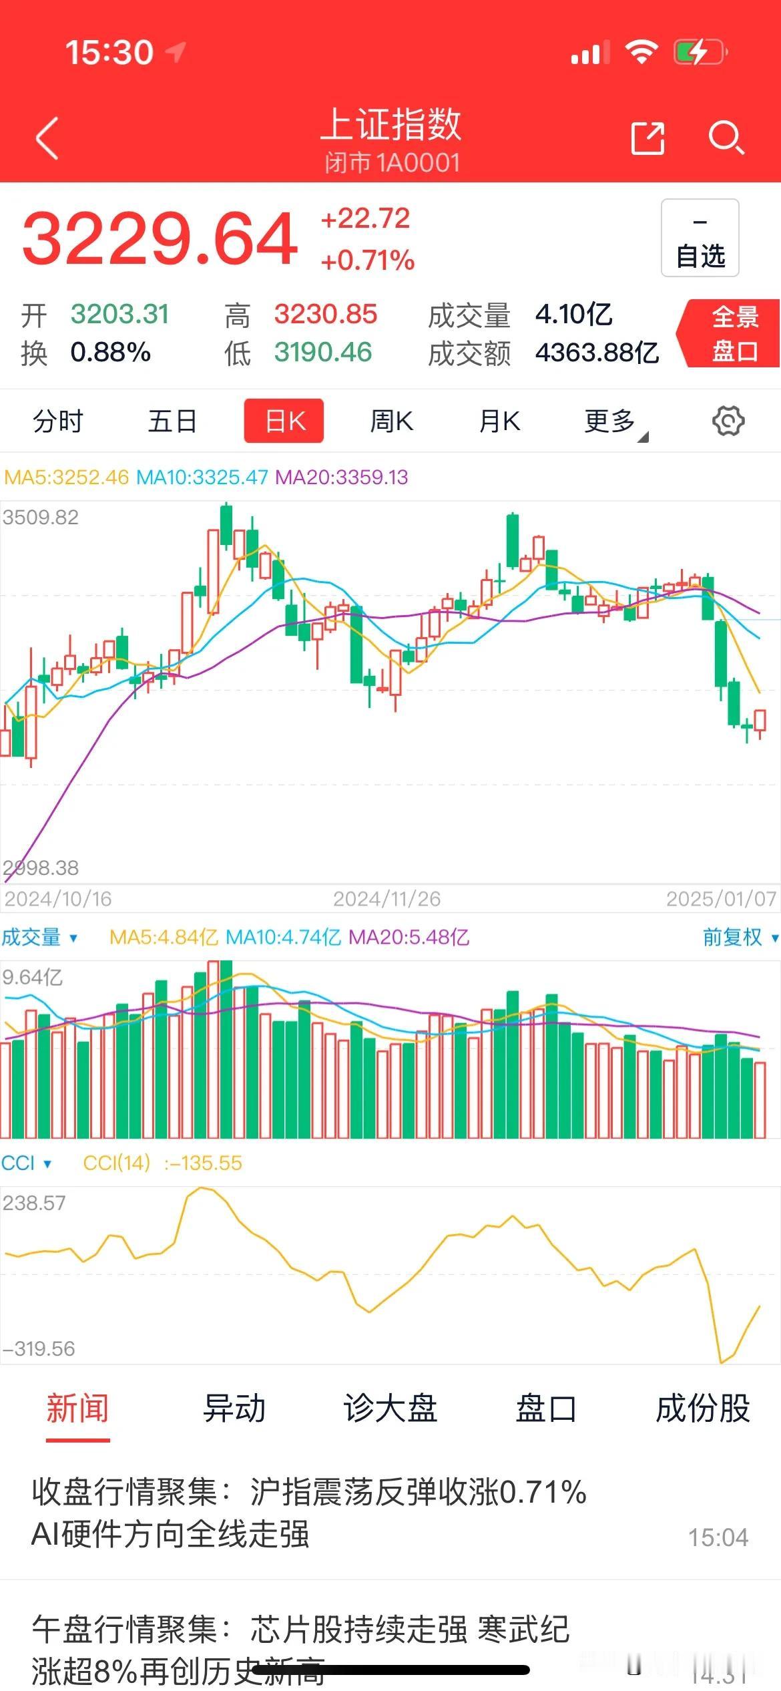Tap the MA5:3252.46 label
This screenshot has height=1691, width=781.
pyautogui.click(x=66, y=478)
